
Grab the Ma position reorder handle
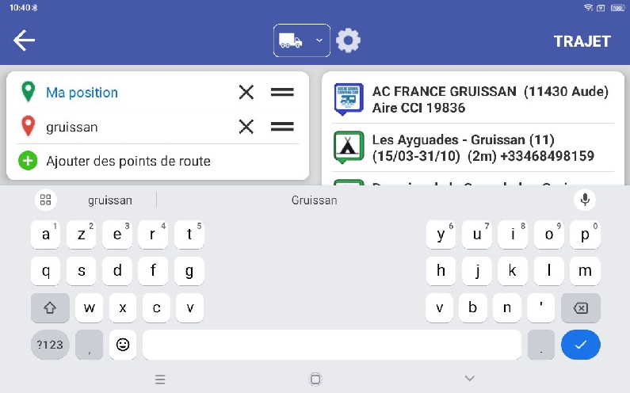tap(282, 92)
